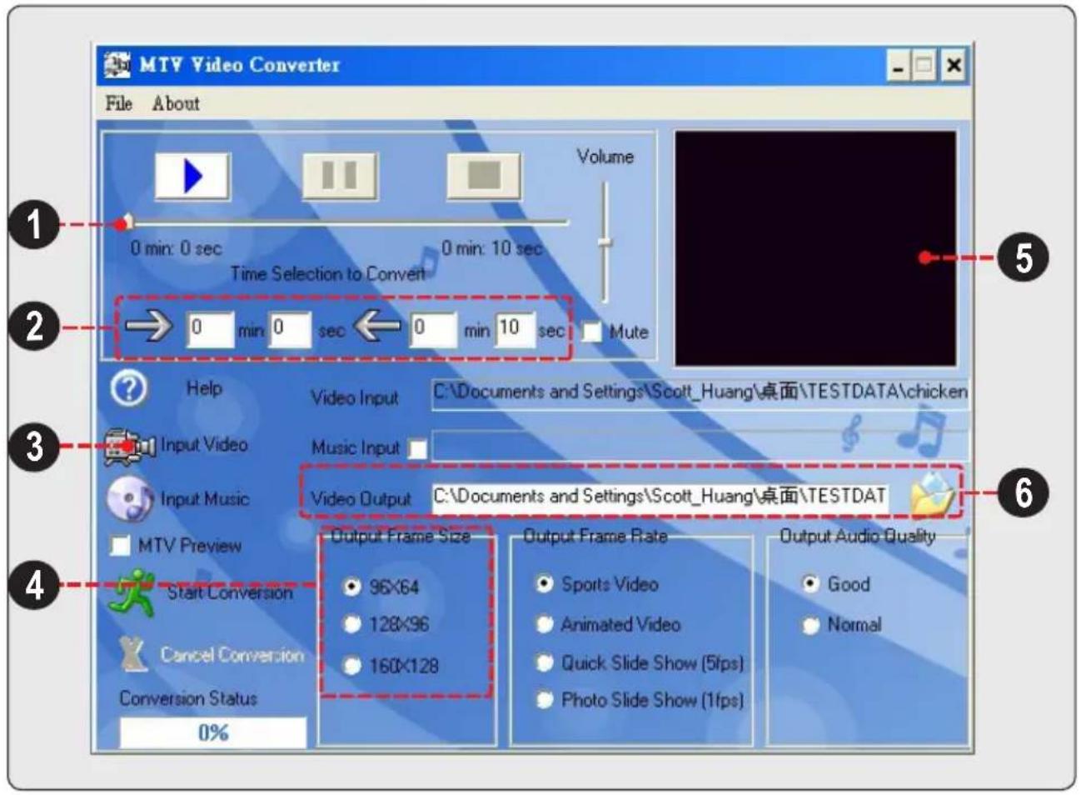1081x795 pixels.
Task: Click the "Output Audio Quality" group title
Action: click(x=857, y=537)
